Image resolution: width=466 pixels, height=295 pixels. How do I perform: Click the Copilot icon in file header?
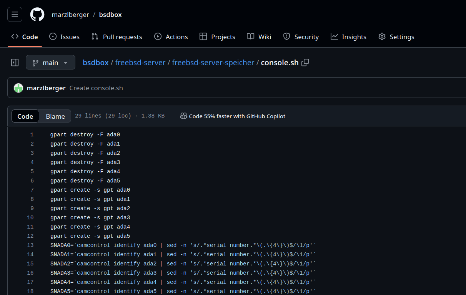(x=183, y=116)
